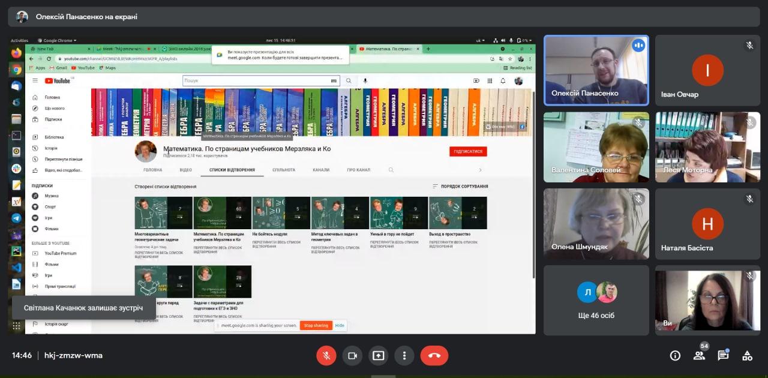Switch to the channel 'Відео' tab

point(186,170)
